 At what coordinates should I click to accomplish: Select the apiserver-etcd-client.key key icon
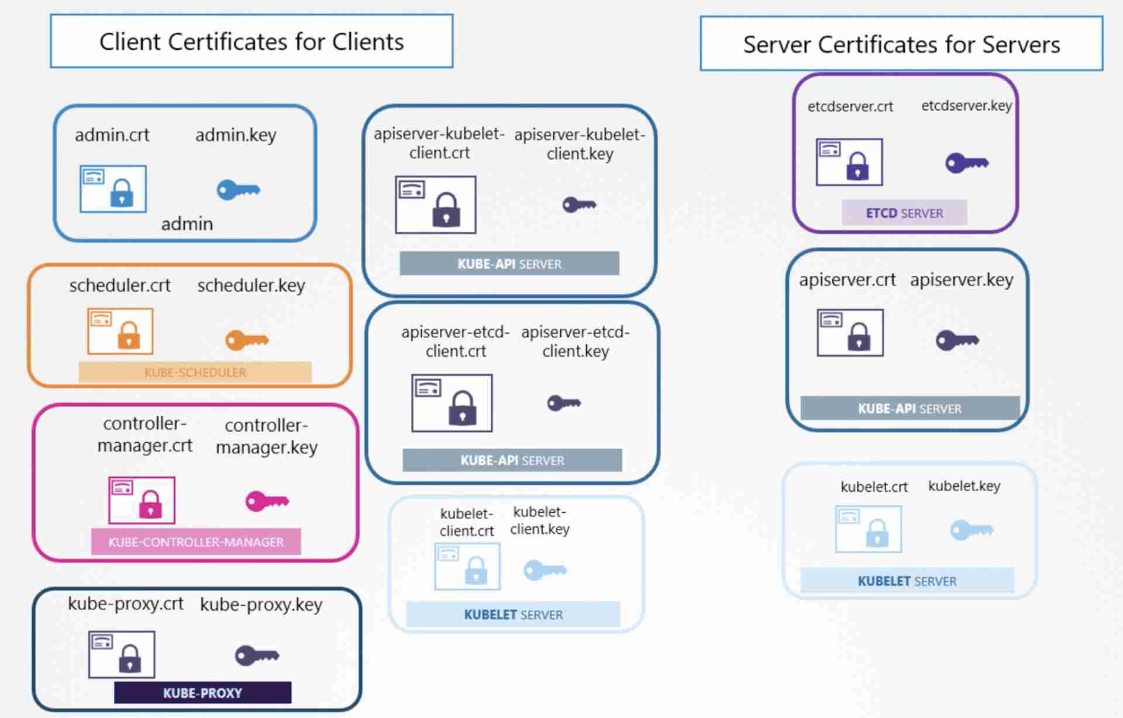pyautogui.click(x=564, y=403)
